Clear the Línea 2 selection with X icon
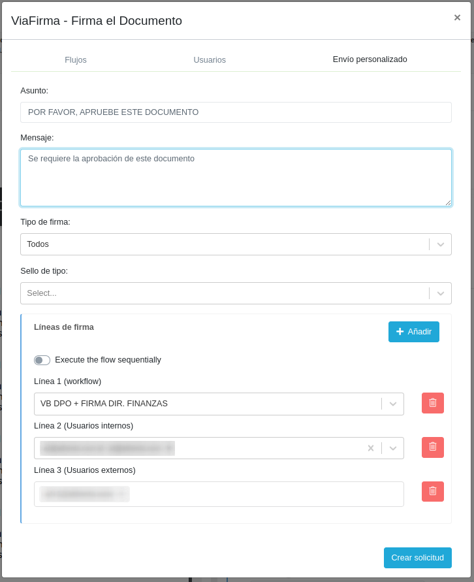This screenshot has width=474, height=582. tap(371, 448)
